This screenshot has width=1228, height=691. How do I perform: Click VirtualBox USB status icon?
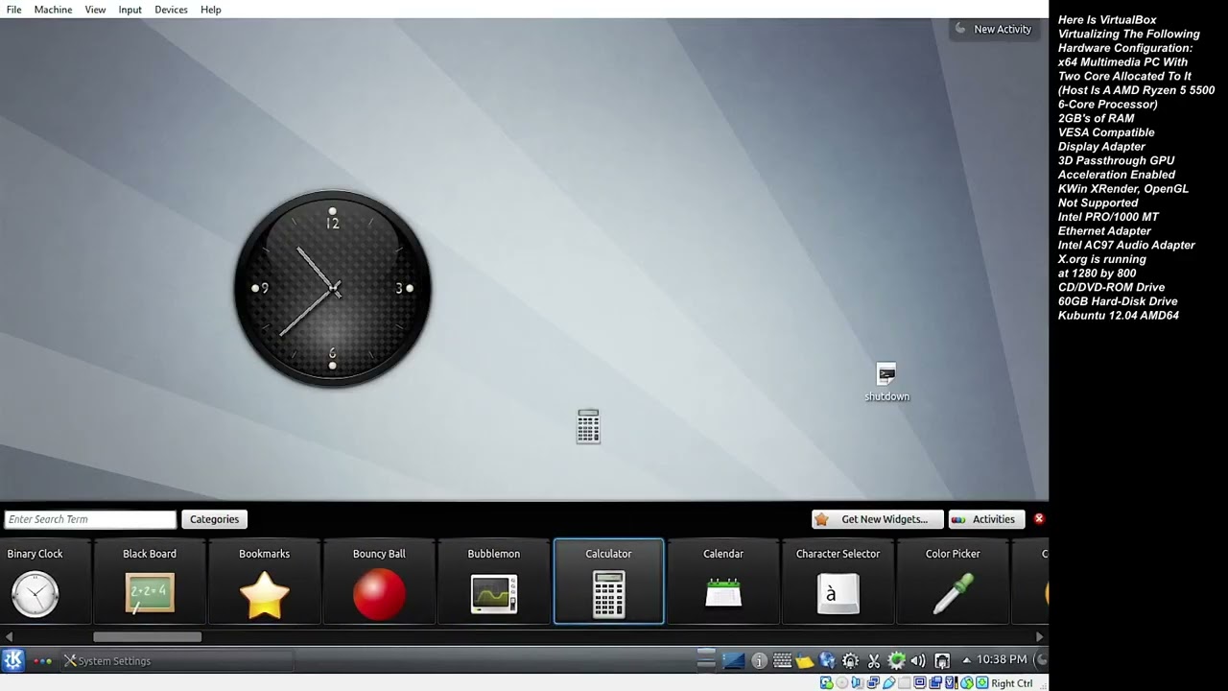pos(889,683)
